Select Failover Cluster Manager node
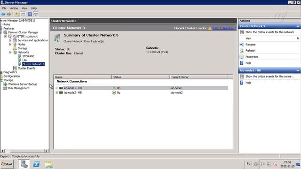Screen dimensions: 301x169 (x=23, y=32)
